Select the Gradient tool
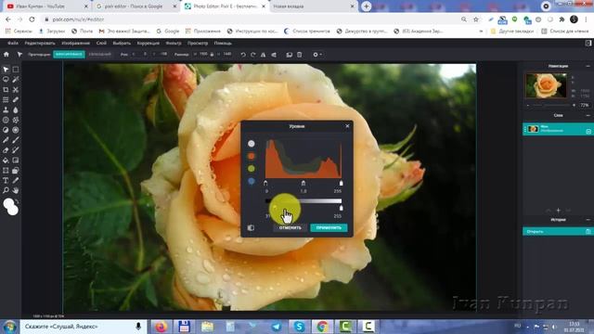The width and height of the screenshot is (594, 334). (x=16, y=161)
